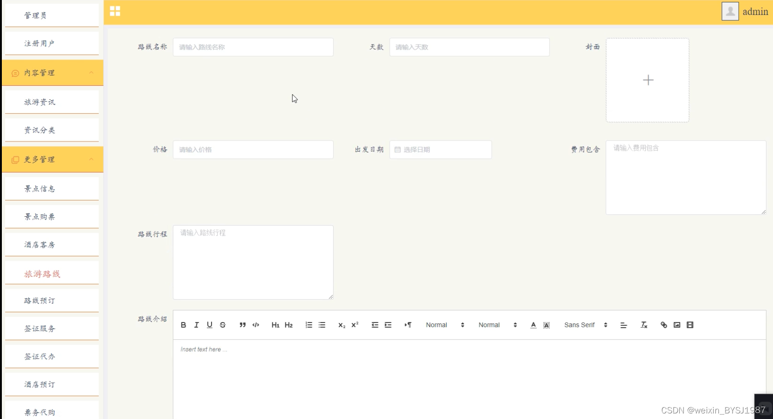Screen dimensions: 773x419
Task: Open 旅游资讯 in the sidebar
Action: 52,102
